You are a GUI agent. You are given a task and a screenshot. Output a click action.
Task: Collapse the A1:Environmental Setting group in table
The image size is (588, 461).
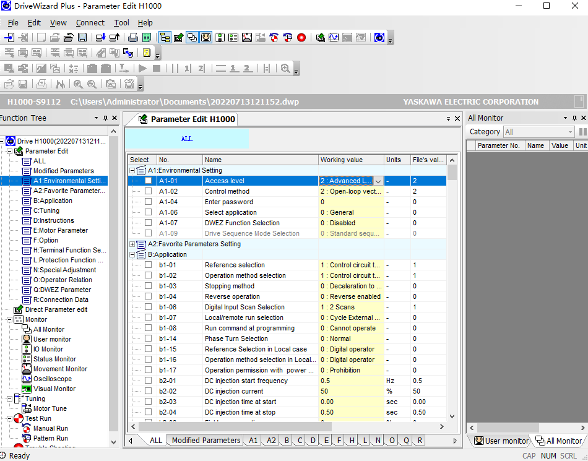click(x=132, y=170)
